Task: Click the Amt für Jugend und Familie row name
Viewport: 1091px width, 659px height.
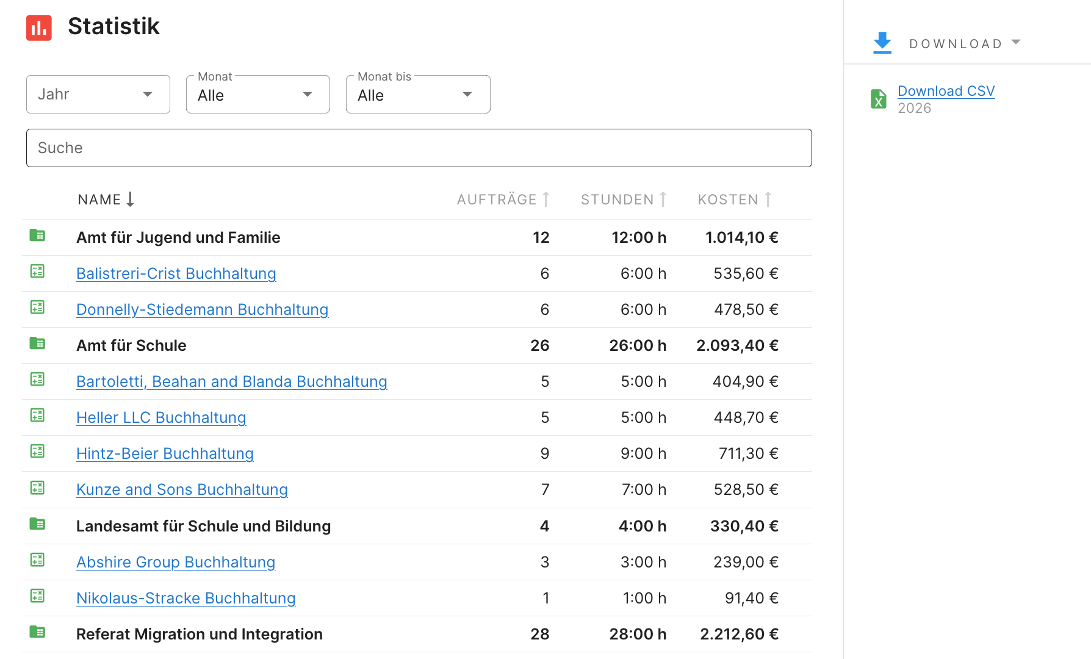Action: (x=178, y=237)
